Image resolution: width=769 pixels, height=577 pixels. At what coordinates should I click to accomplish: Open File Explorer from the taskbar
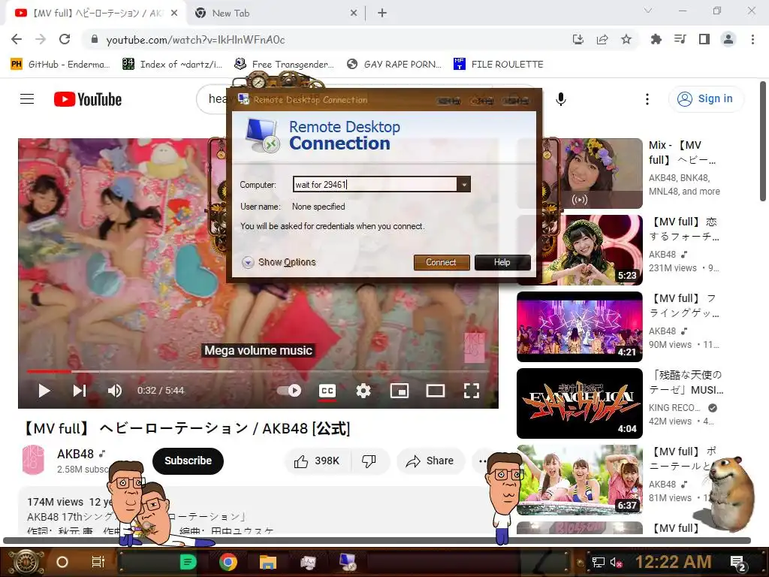[268, 562]
